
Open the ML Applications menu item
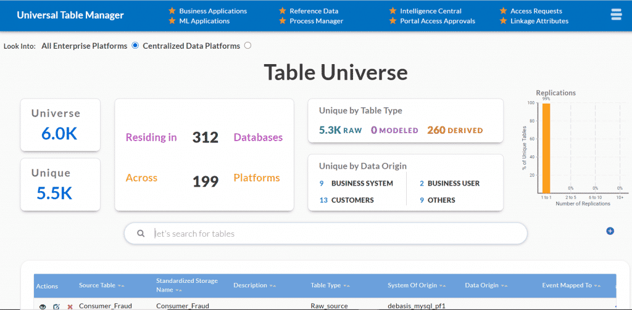[x=204, y=21]
